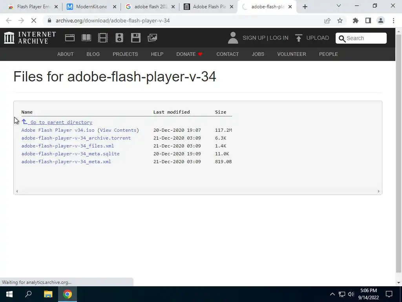The height and width of the screenshot is (302, 402).
Task: Open the Chrome three-dot menu
Action: click(393, 20)
